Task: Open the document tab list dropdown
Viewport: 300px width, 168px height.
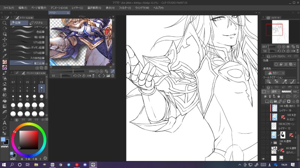Action: (x=256, y=13)
